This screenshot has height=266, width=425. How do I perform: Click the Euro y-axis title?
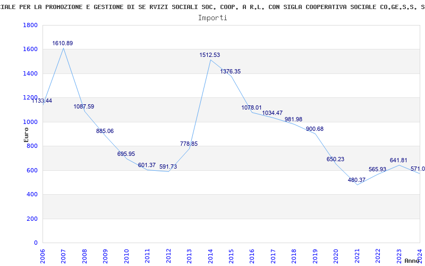(x=26, y=135)
